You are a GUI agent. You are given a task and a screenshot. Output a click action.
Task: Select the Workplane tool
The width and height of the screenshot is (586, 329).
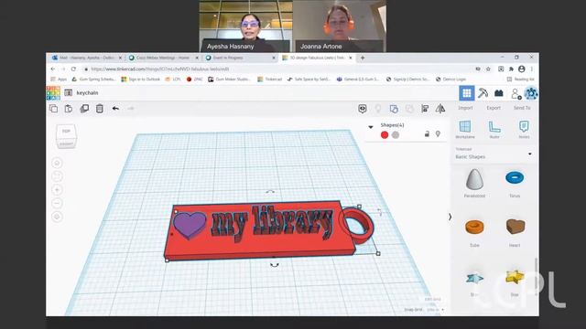click(x=465, y=130)
